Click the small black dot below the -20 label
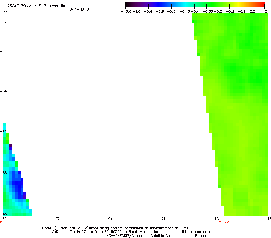 (x=6, y=23)
